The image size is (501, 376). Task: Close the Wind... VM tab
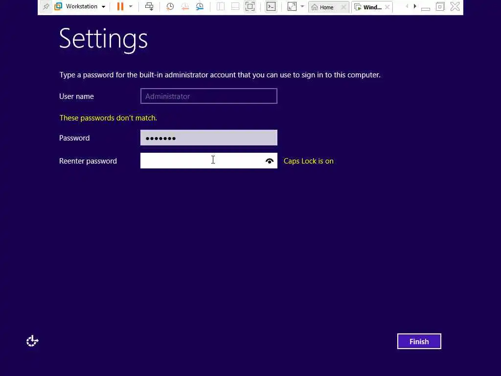(x=387, y=7)
